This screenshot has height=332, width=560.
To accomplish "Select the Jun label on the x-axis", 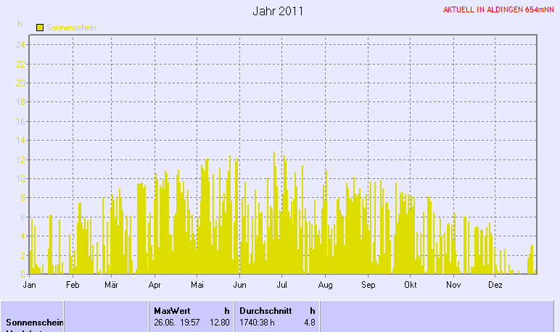I will (x=239, y=285).
